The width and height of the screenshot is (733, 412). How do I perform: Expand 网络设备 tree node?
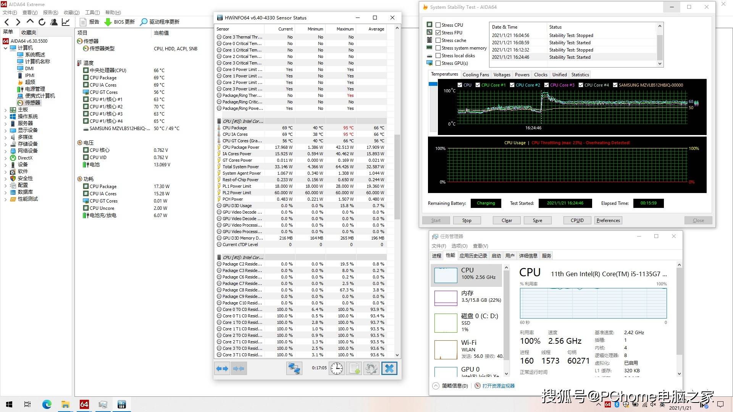[x=5, y=151]
